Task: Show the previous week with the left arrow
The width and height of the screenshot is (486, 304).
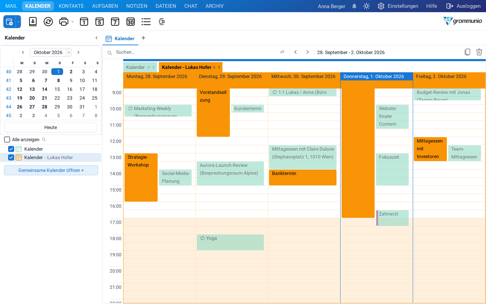Action: coord(296,52)
